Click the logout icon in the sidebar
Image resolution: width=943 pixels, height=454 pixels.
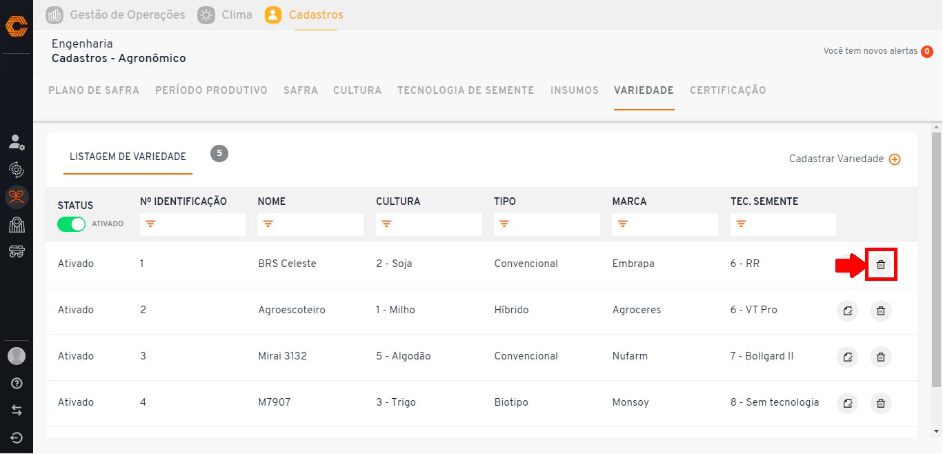click(17, 437)
